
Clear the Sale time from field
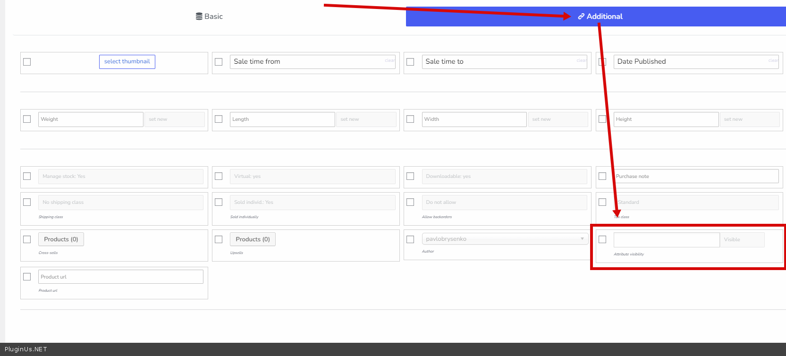coord(389,60)
